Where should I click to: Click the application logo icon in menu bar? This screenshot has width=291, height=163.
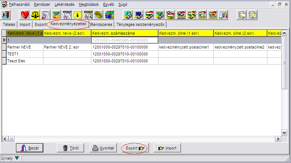[4, 4]
